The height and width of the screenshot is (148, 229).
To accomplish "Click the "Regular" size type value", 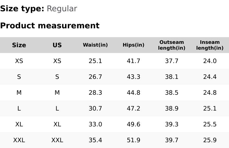I will [x=62, y=9].
